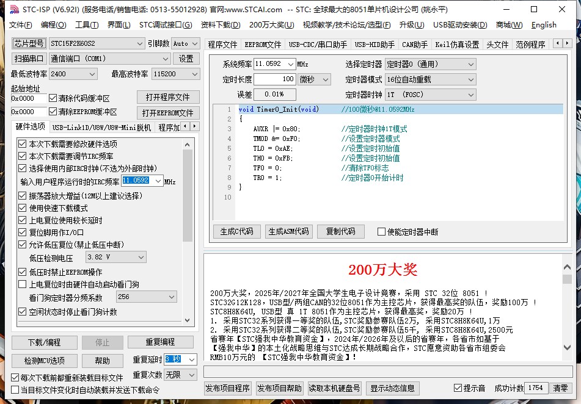Toggle 使用快速下载模式 checkbox

click(x=23, y=207)
